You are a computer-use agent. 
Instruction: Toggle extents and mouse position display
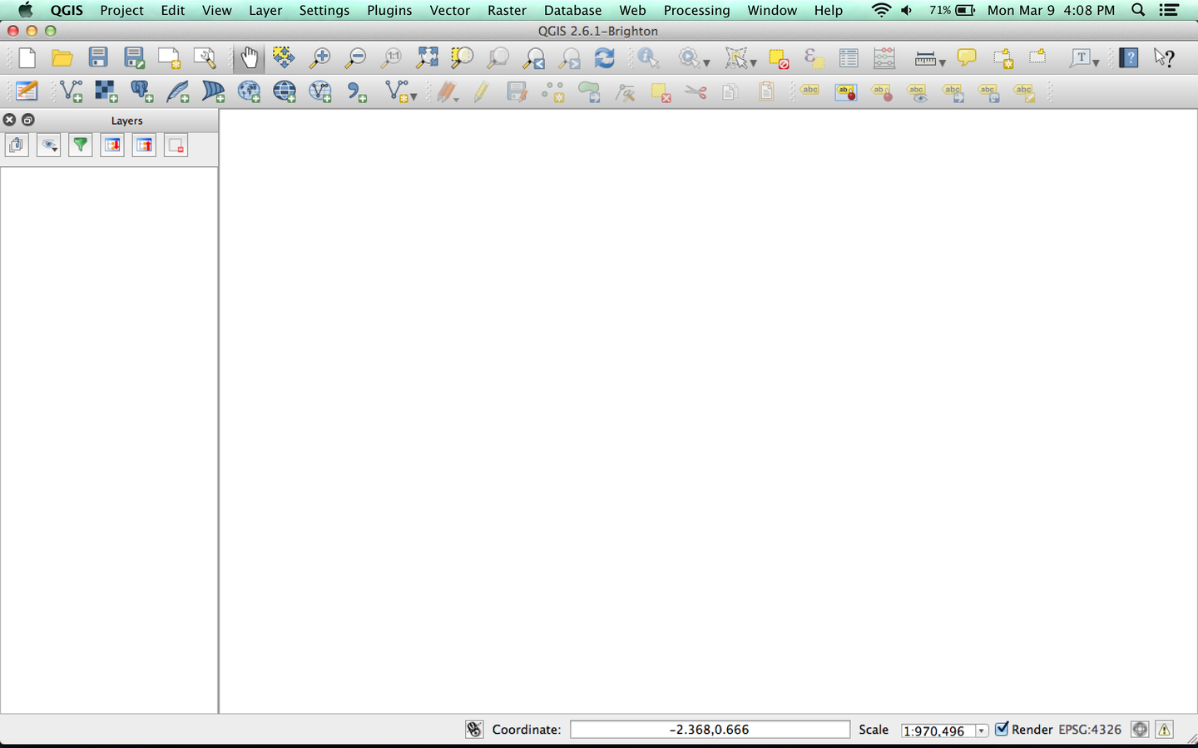(474, 730)
